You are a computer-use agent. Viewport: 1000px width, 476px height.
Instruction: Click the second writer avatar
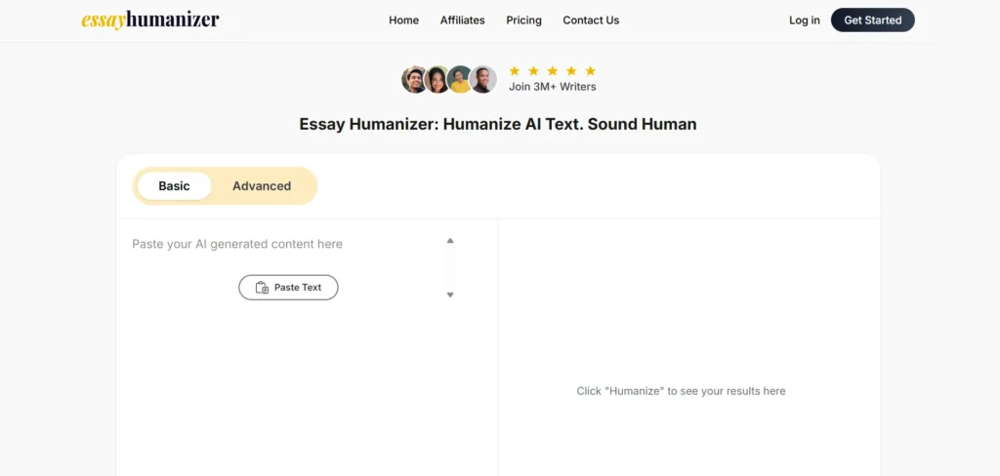(437, 80)
